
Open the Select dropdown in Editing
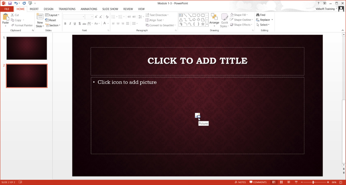click(x=264, y=25)
